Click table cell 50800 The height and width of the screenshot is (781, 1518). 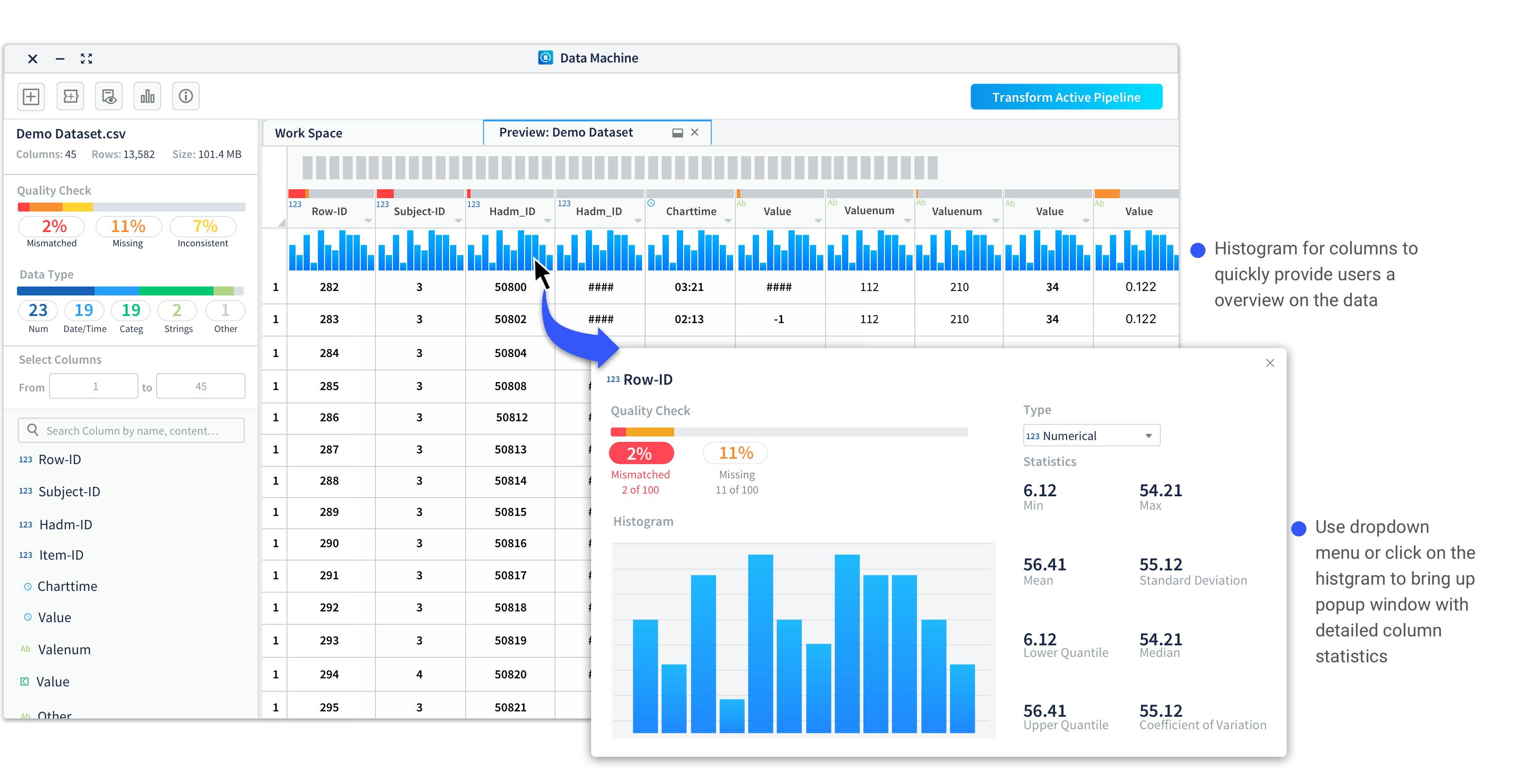click(x=510, y=287)
